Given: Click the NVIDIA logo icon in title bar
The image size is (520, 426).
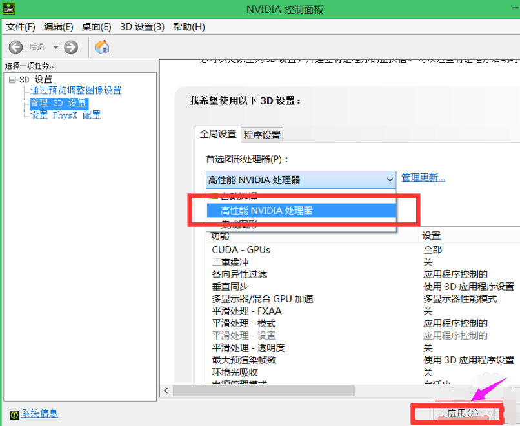Looking at the screenshot, I should click(x=9, y=9).
